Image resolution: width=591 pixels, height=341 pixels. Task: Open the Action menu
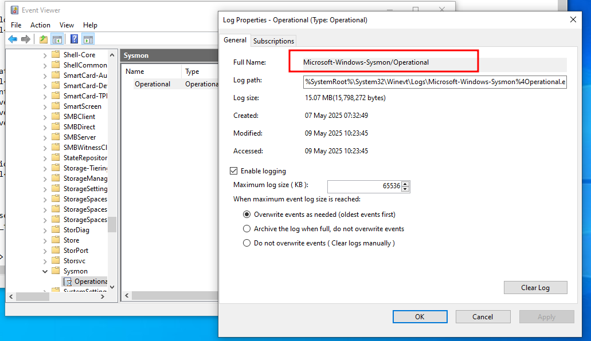click(40, 25)
